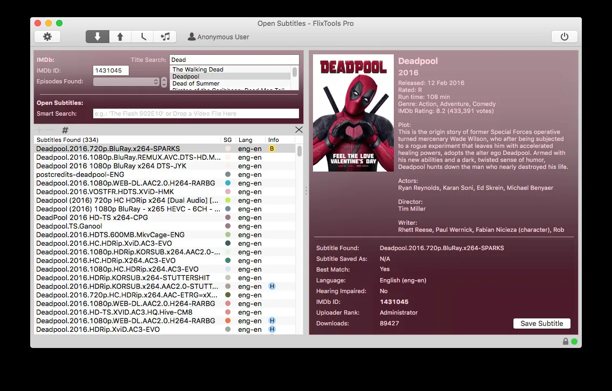Image resolution: width=612 pixels, height=391 pixels.
Task: Choose 'Dead of Summer' in suggestion list
Action: (x=196, y=83)
